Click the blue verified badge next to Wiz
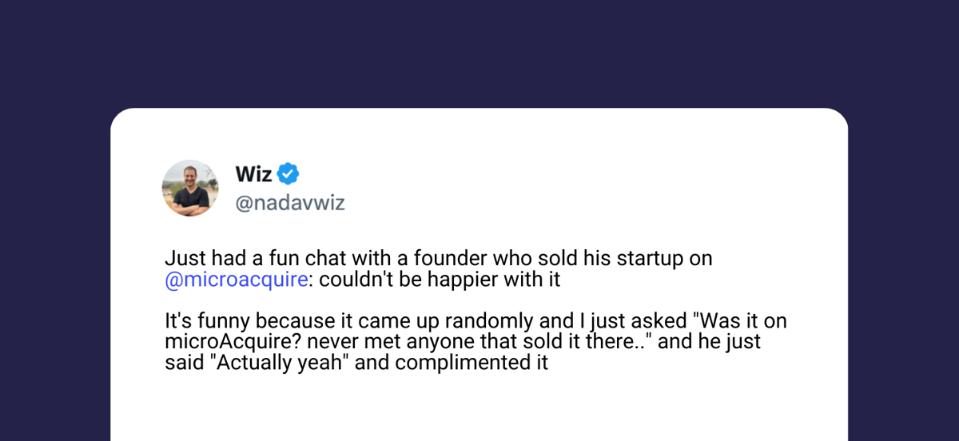The image size is (959, 441). click(288, 173)
